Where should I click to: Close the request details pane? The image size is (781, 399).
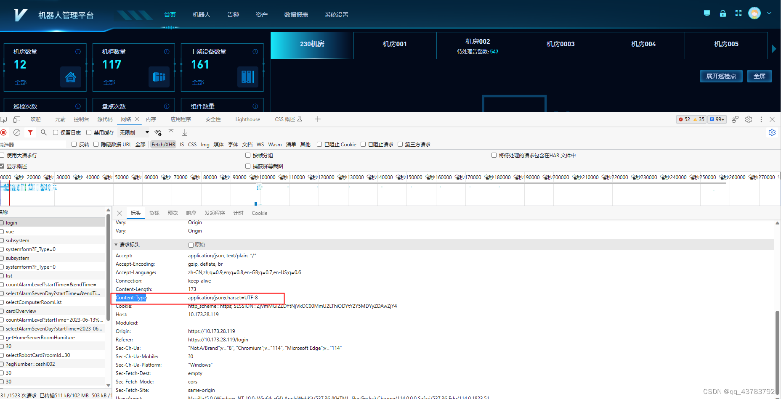(120, 213)
